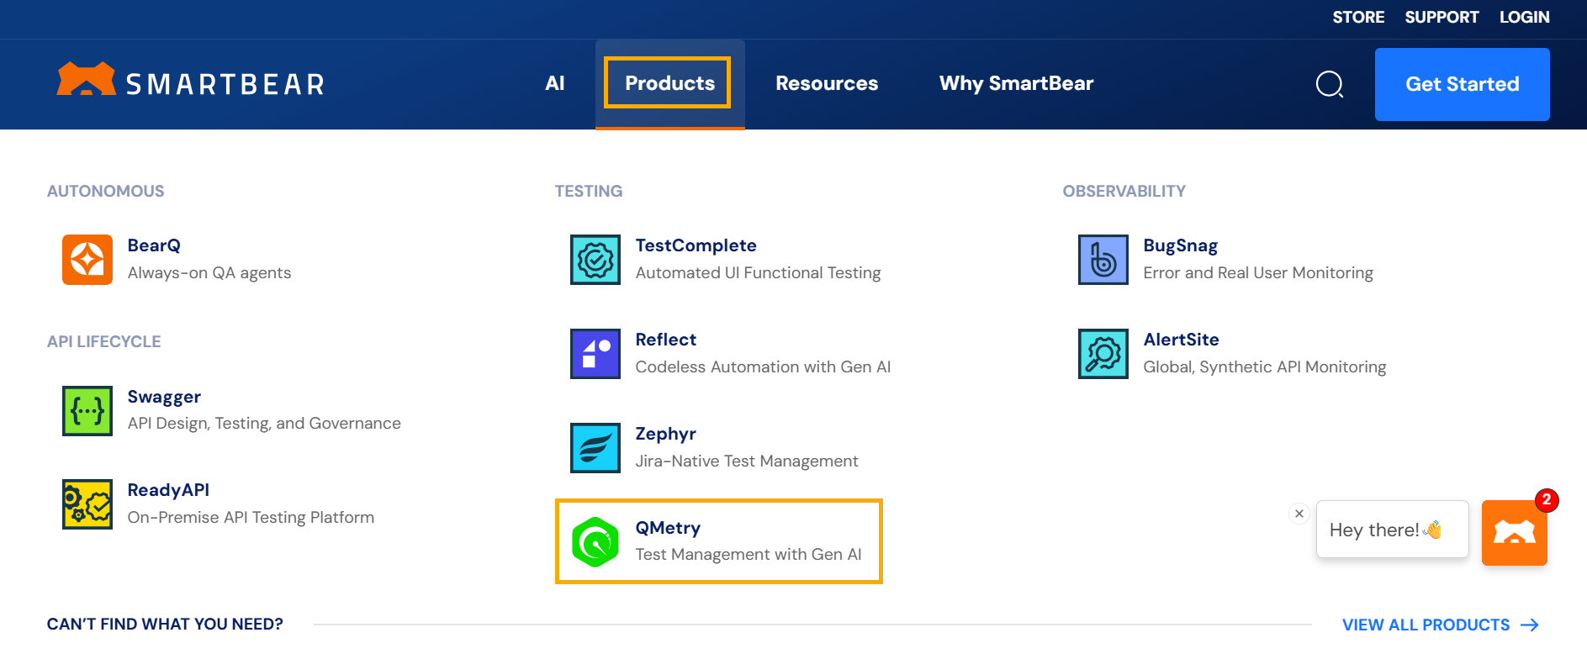
Task: Click View All Products link text
Action: click(x=1426, y=625)
